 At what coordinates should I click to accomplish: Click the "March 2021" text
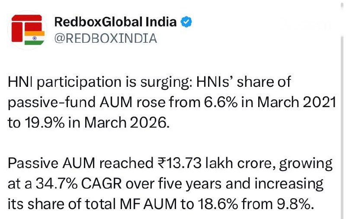(297, 102)
